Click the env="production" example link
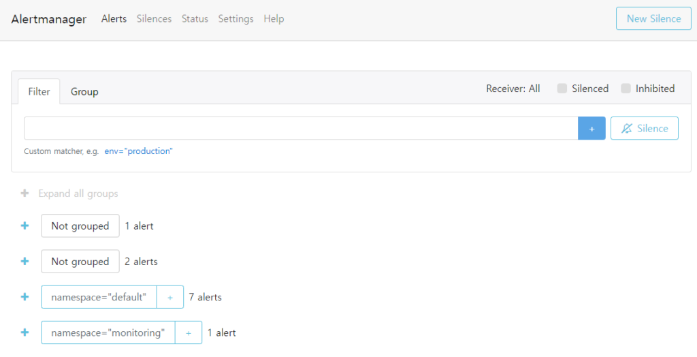Screen dimensions: 697x357 pyautogui.click(x=139, y=151)
